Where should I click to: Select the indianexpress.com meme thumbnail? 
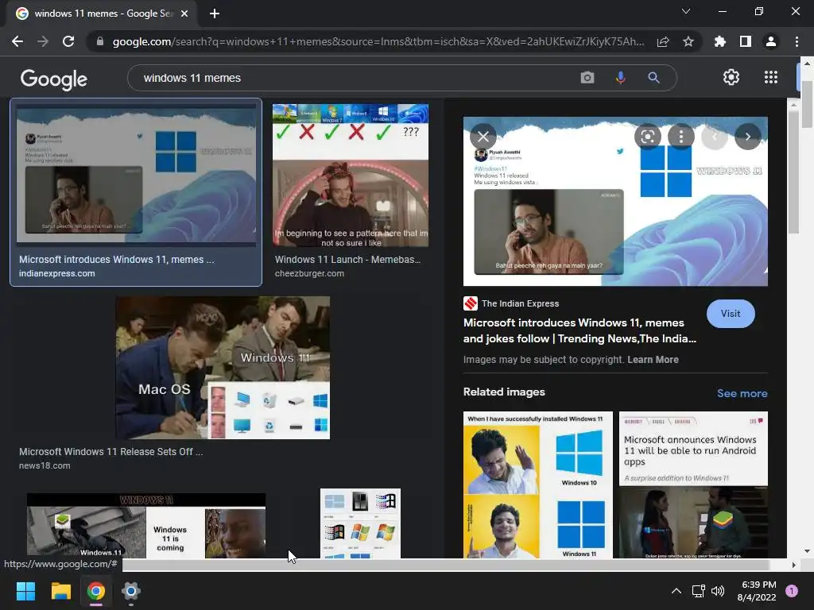pyautogui.click(x=136, y=174)
